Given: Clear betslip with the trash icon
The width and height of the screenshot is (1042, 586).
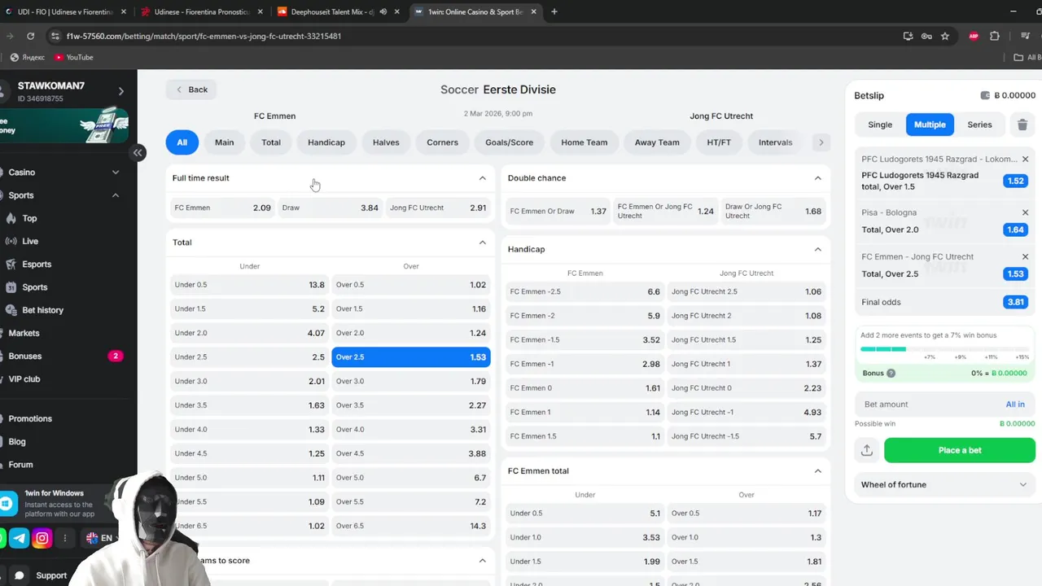Looking at the screenshot, I should (1022, 125).
